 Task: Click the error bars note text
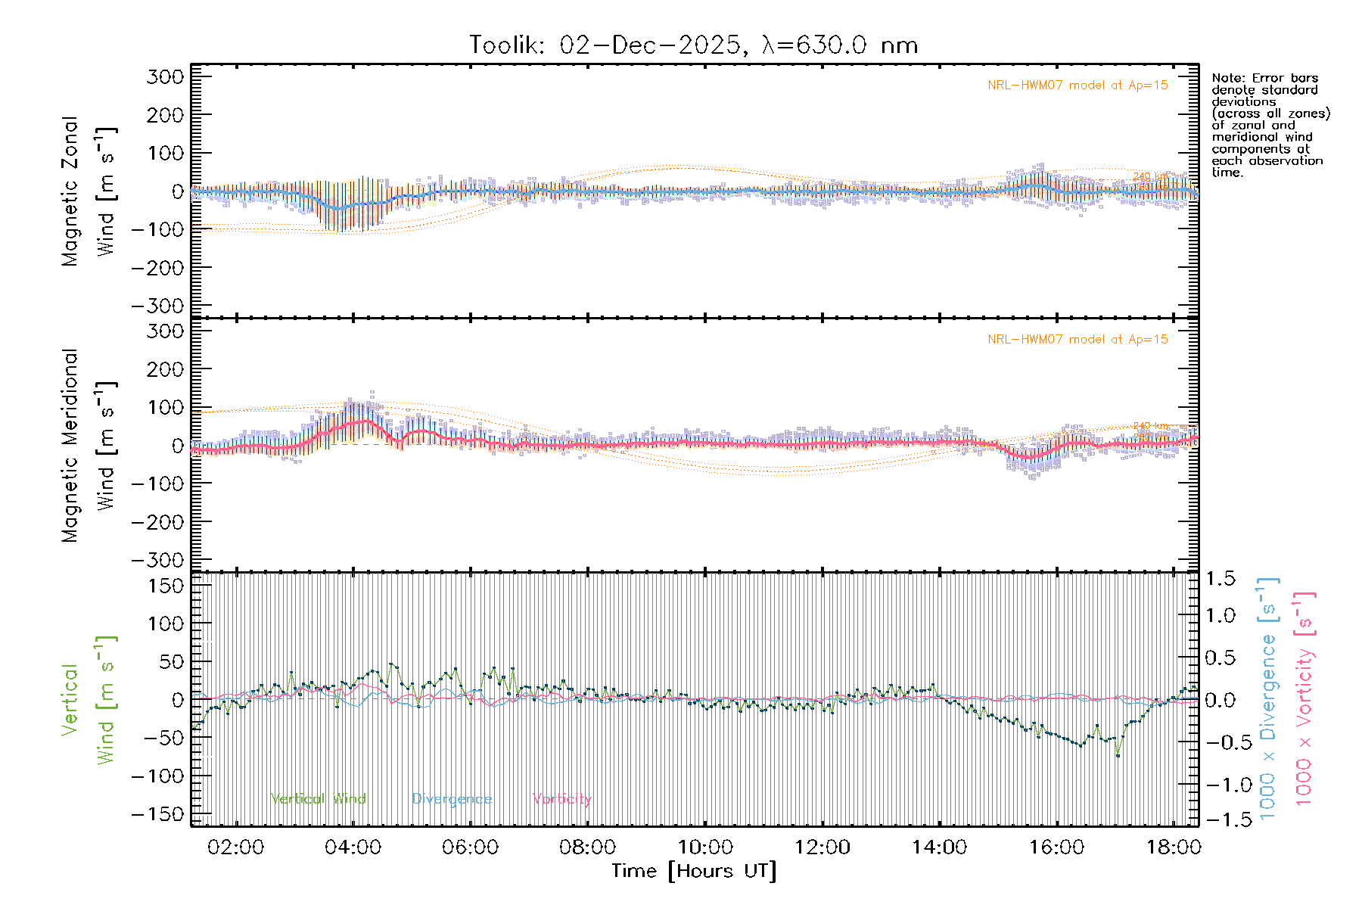tap(1270, 125)
